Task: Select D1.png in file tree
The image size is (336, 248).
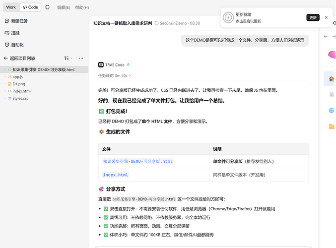Action: click(x=44, y=84)
